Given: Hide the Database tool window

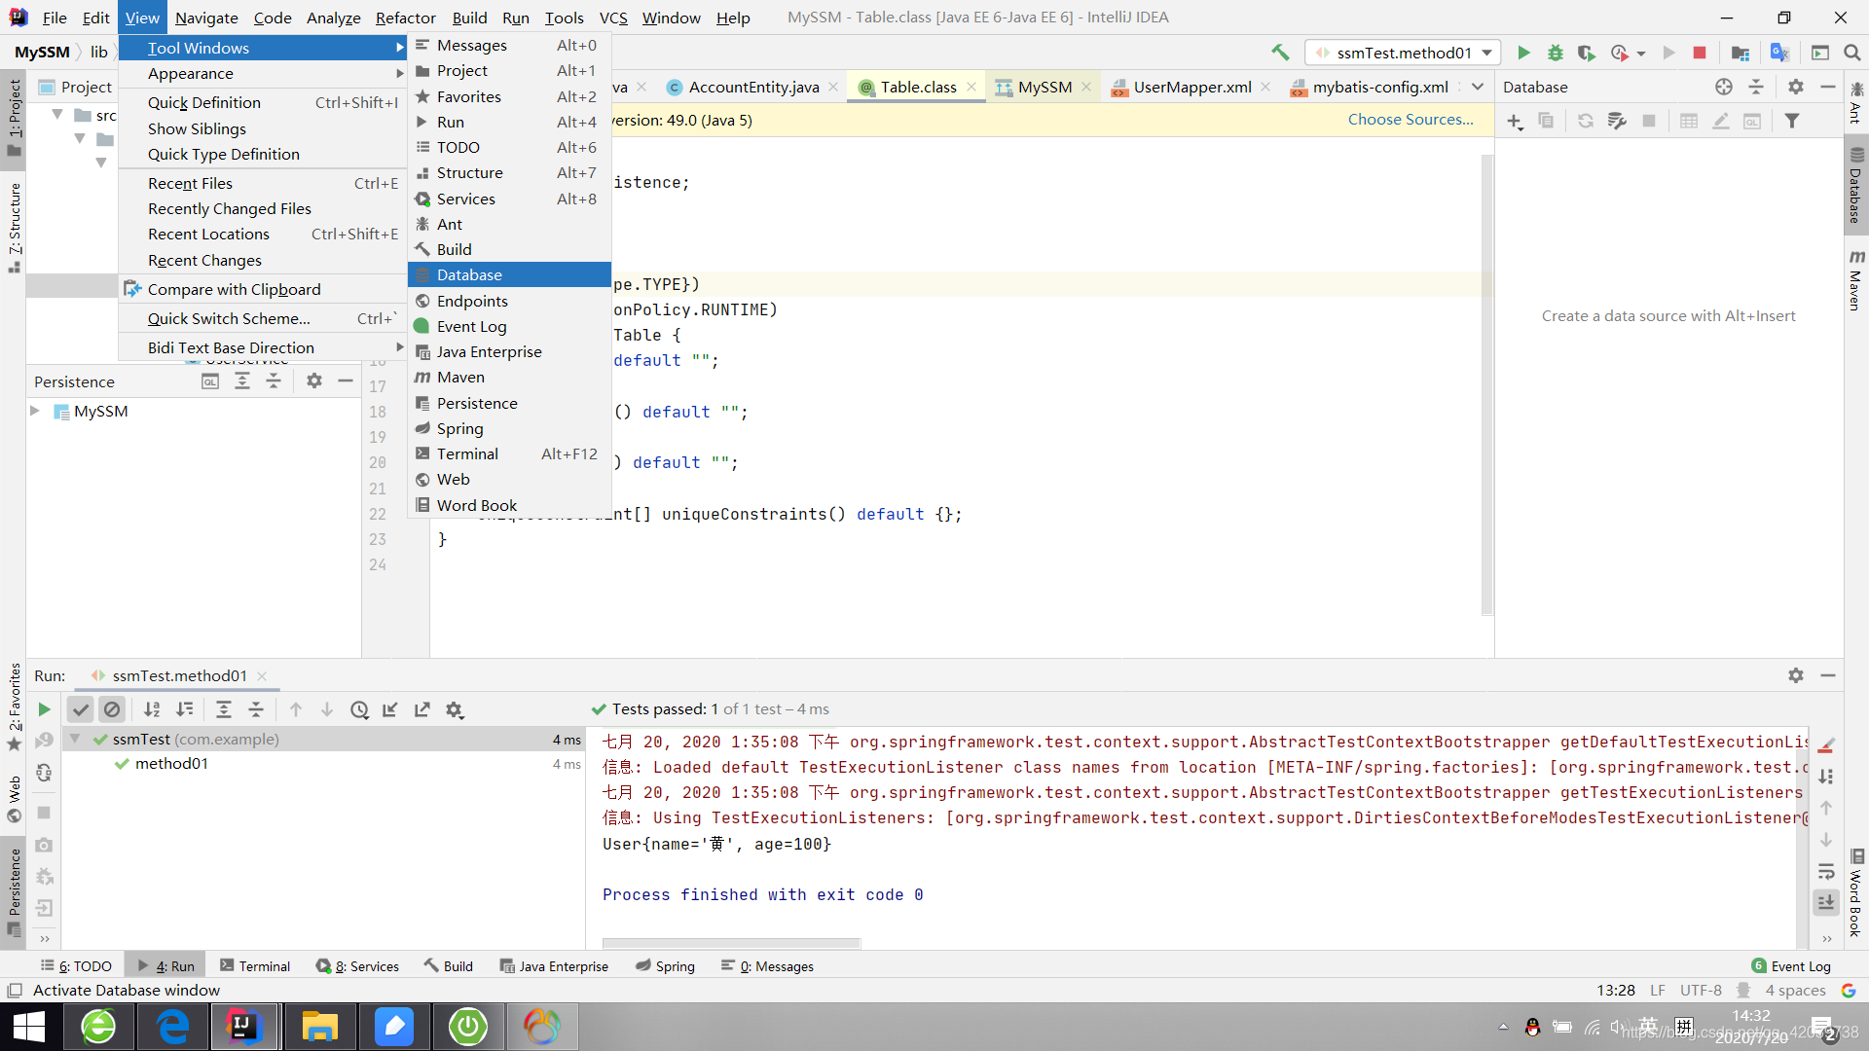Looking at the screenshot, I should (x=1828, y=87).
